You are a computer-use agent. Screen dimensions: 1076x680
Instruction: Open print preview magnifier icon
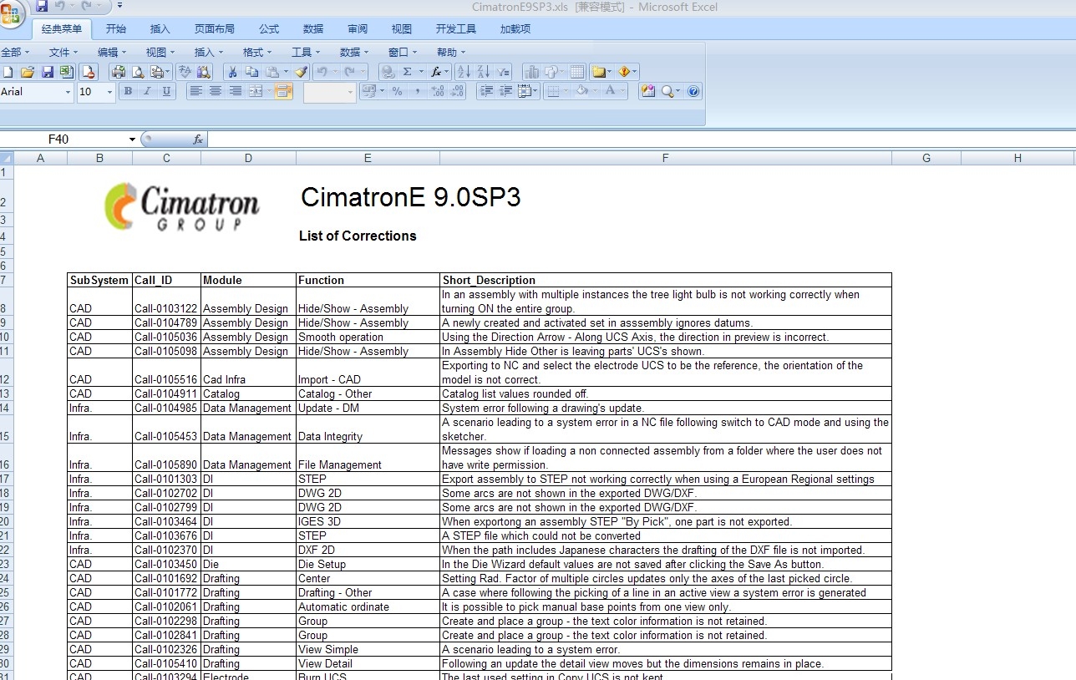[138, 73]
